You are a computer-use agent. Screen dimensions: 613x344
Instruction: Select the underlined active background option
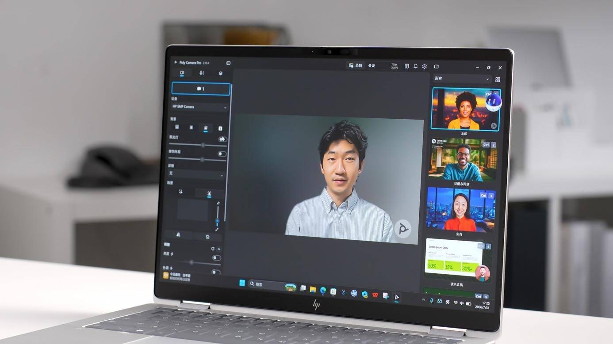click(x=206, y=128)
